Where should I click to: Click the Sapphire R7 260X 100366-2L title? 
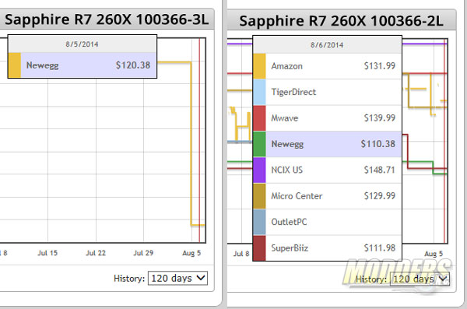342,21
